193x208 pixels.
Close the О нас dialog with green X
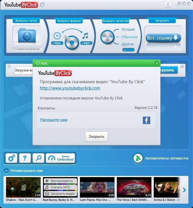(157, 63)
